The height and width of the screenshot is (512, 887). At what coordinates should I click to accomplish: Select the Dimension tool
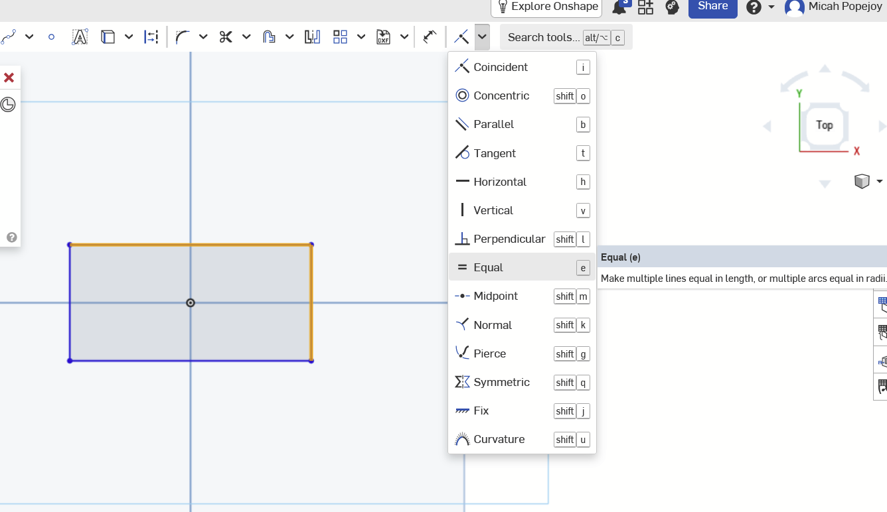[430, 37]
